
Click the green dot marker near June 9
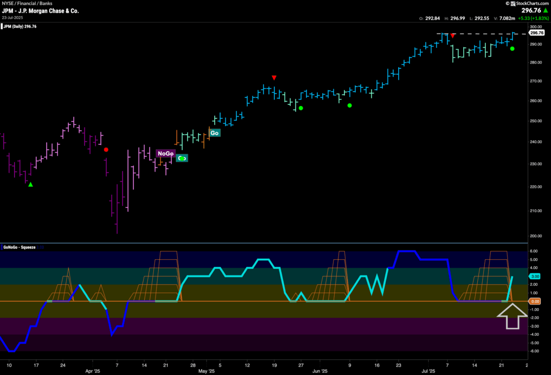pos(350,105)
